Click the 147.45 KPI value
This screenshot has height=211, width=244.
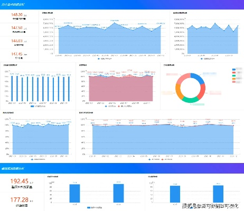17,54
